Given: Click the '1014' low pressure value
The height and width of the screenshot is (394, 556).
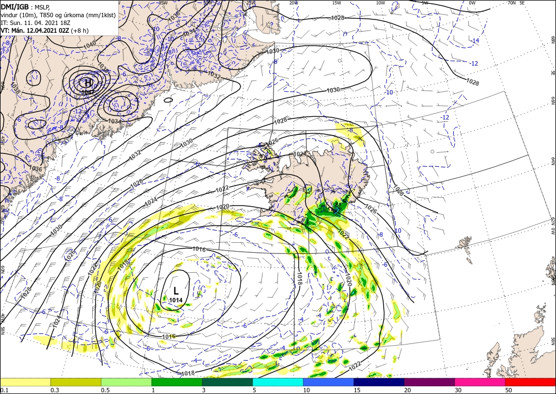Looking at the screenshot, I should pos(176,300).
